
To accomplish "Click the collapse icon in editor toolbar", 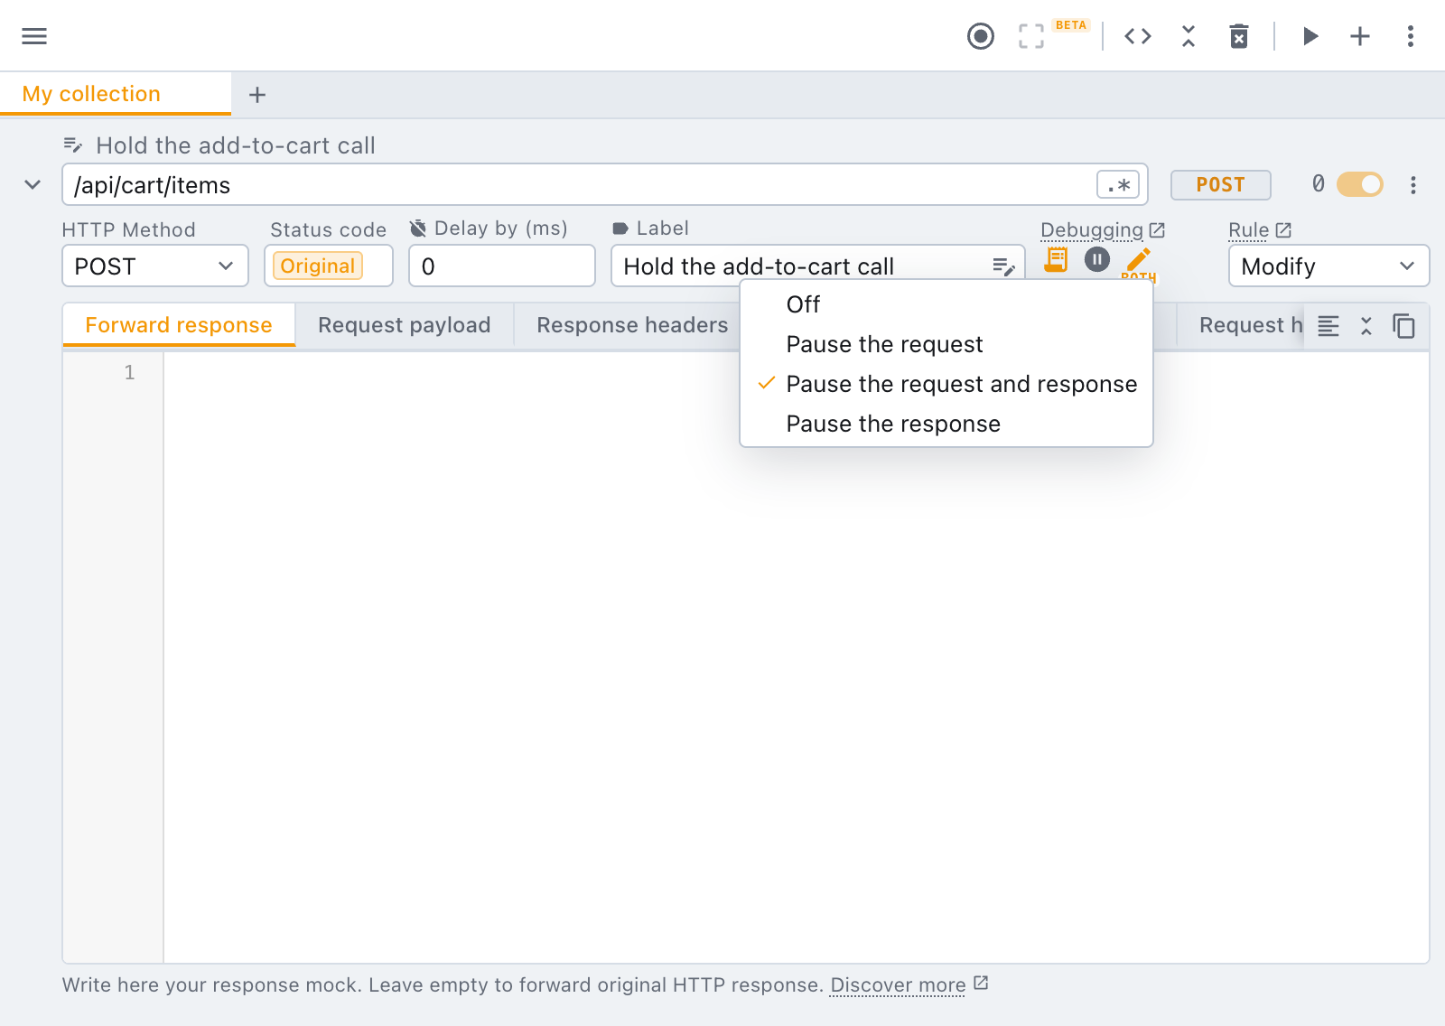I will 1366,326.
